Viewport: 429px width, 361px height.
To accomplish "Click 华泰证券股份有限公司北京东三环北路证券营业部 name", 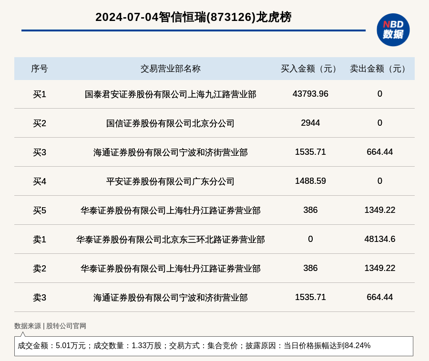I will pyautogui.click(x=171, y=240).
